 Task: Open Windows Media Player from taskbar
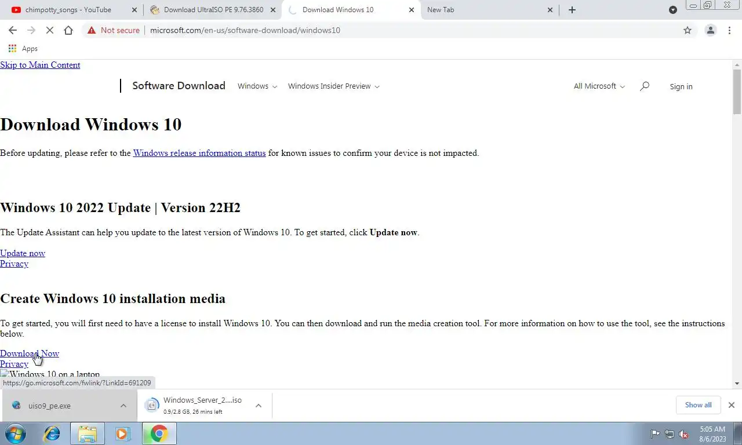[x=122, y=433]
